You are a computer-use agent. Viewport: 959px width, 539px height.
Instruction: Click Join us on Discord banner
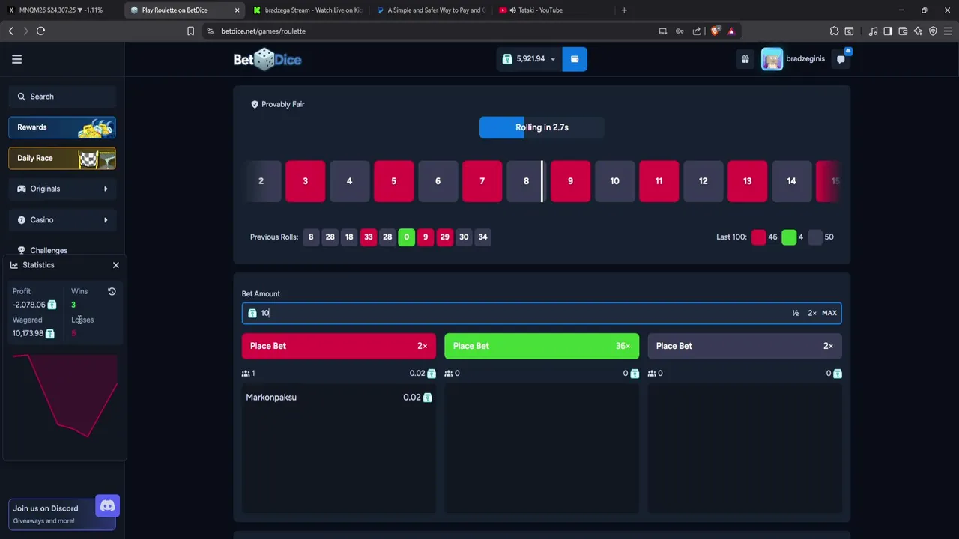coord(62,514)
